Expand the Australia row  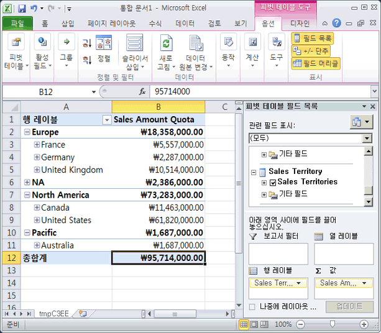click(x=37, y=245)
